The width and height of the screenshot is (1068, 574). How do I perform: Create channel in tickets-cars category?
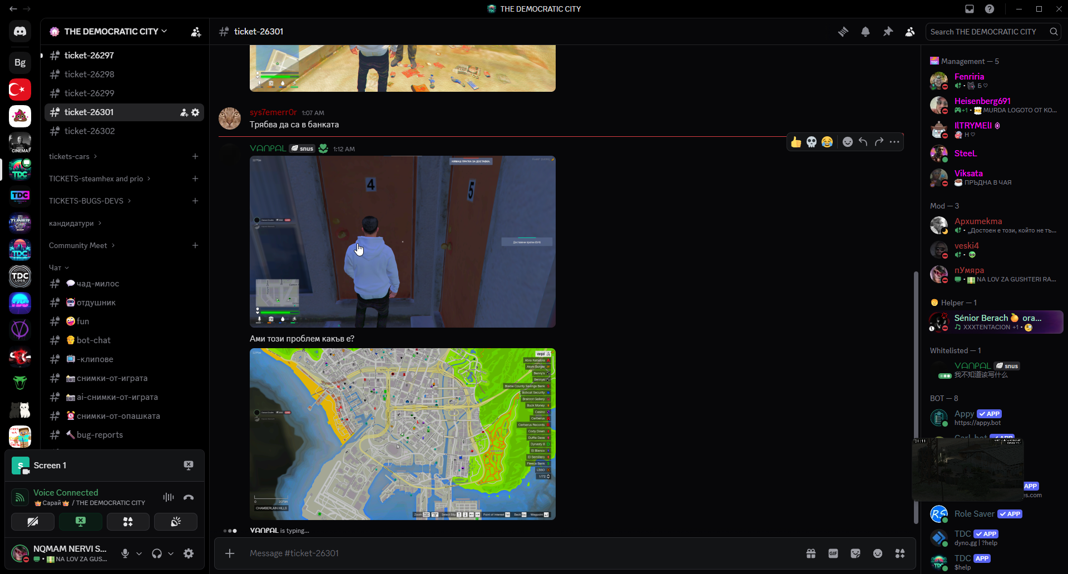click(x=195, y=157)
